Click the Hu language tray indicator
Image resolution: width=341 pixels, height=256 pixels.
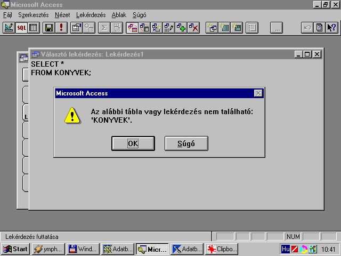286,249
